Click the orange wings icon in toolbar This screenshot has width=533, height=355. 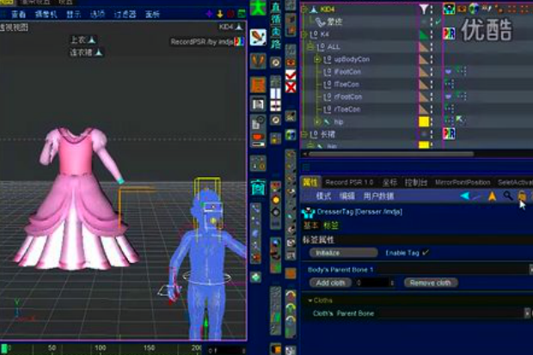click(258, 62)
